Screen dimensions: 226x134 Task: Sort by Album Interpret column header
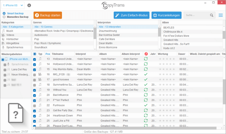[x=131, y=54]
